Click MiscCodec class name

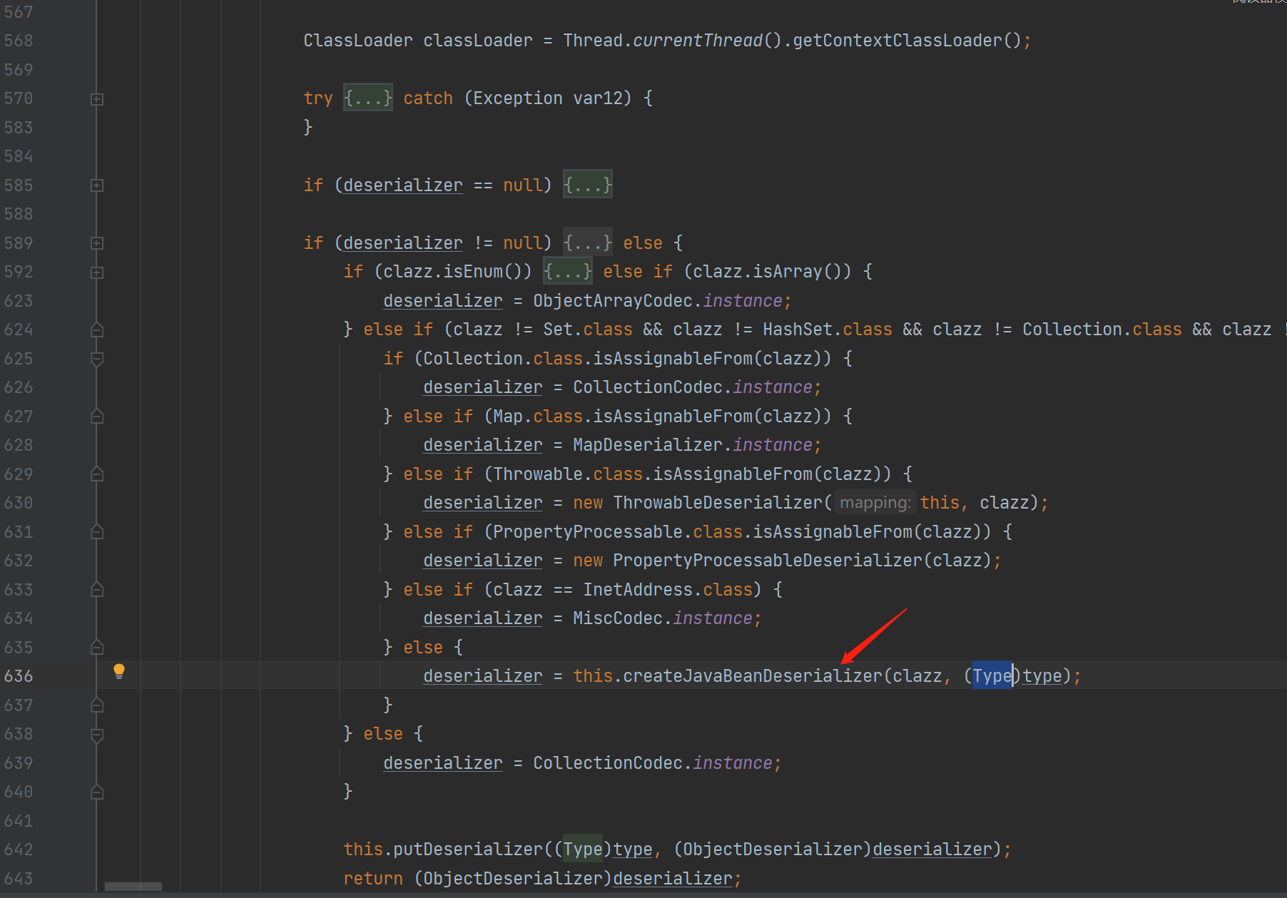coord(618,618)
